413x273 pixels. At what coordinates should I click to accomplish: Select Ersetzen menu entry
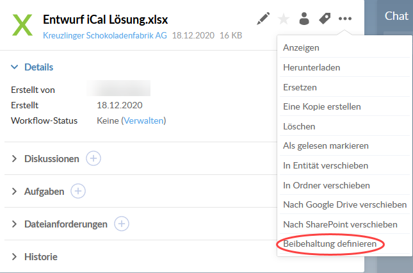344,87
